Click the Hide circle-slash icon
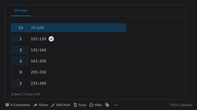The height and width of the screenshot is (110, 197). click(91, 105)
